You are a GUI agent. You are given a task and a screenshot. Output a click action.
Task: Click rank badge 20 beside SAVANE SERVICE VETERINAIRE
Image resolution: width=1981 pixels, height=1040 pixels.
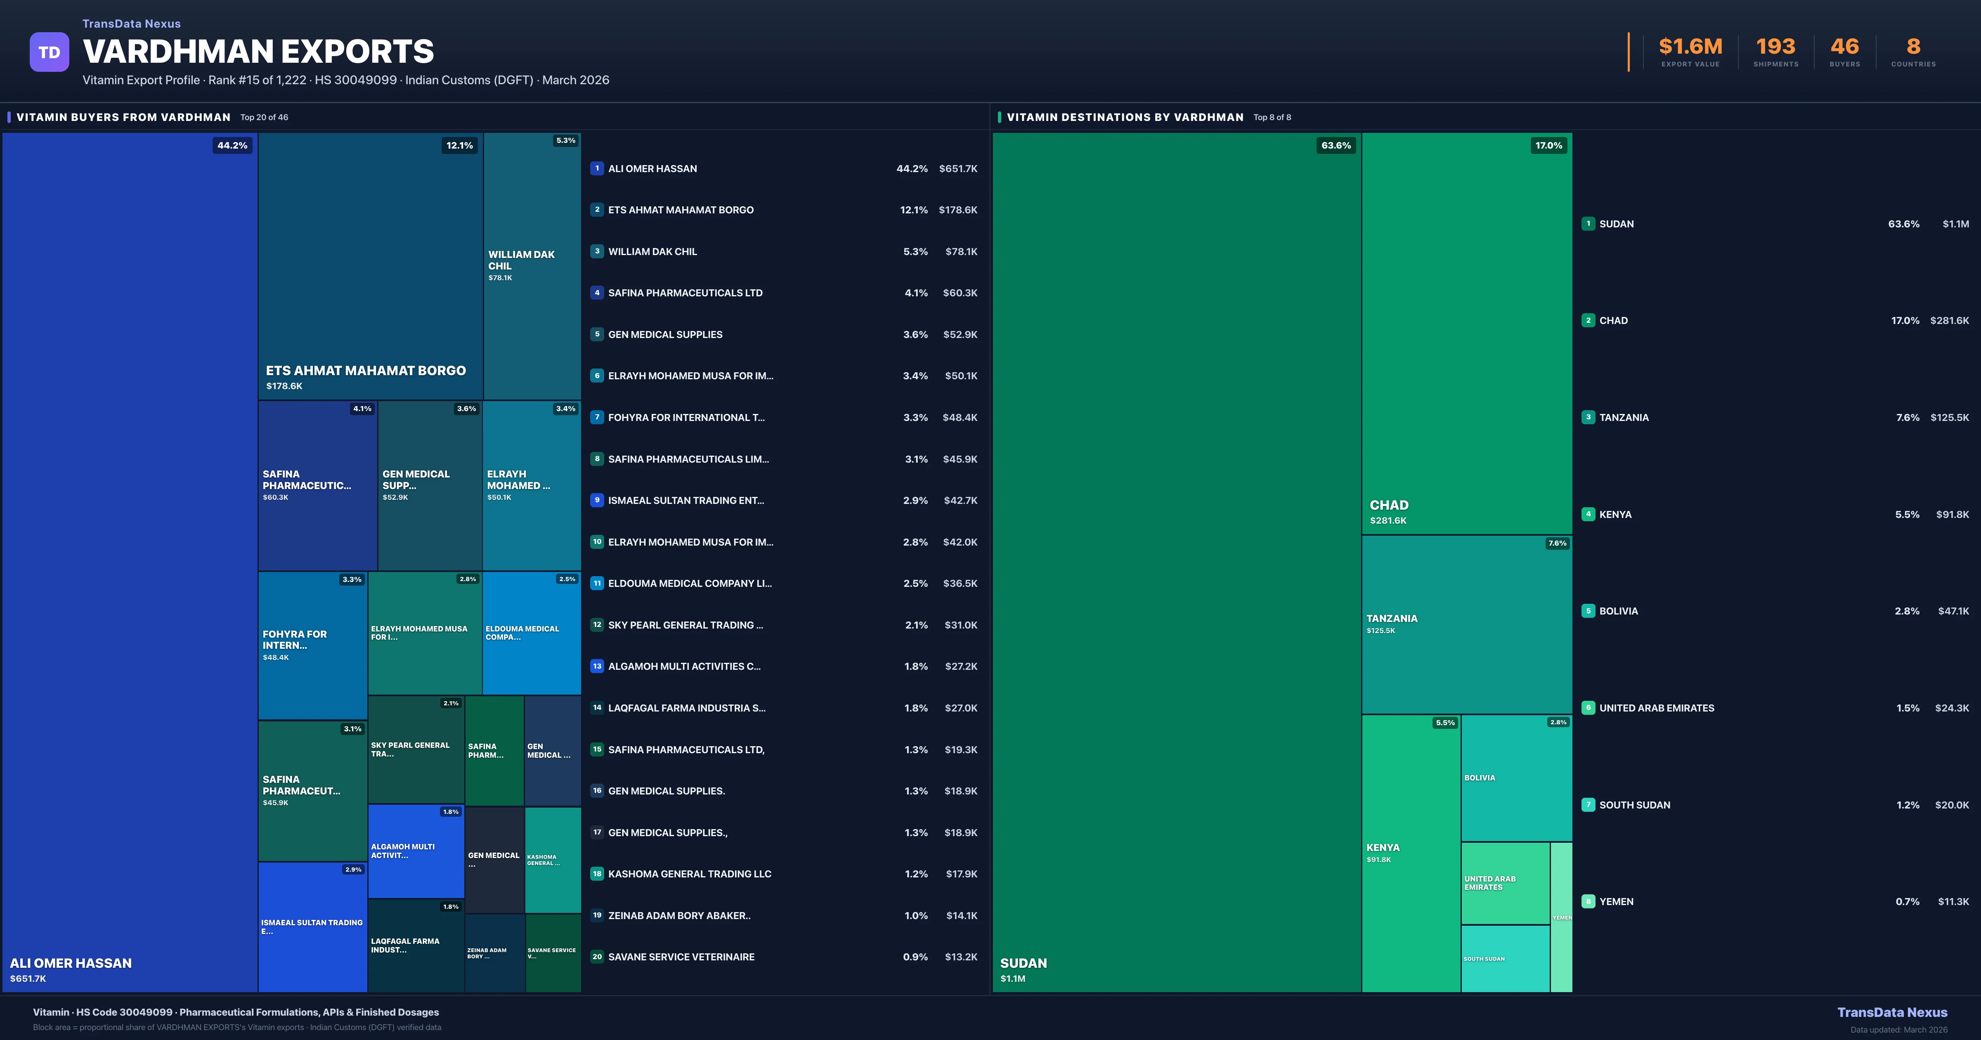tap(597, 957)
